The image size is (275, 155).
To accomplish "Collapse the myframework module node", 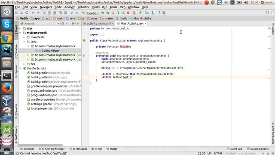I will click(x=20, y=33).
